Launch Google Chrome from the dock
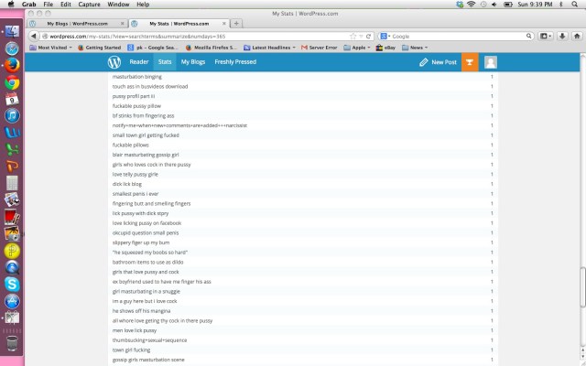 [x=12, y=82]
